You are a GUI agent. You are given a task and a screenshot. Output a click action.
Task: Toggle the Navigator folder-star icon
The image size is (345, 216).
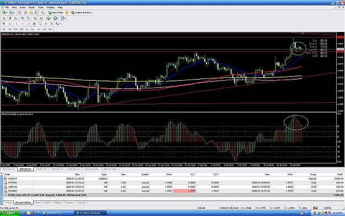coord(31,13)
